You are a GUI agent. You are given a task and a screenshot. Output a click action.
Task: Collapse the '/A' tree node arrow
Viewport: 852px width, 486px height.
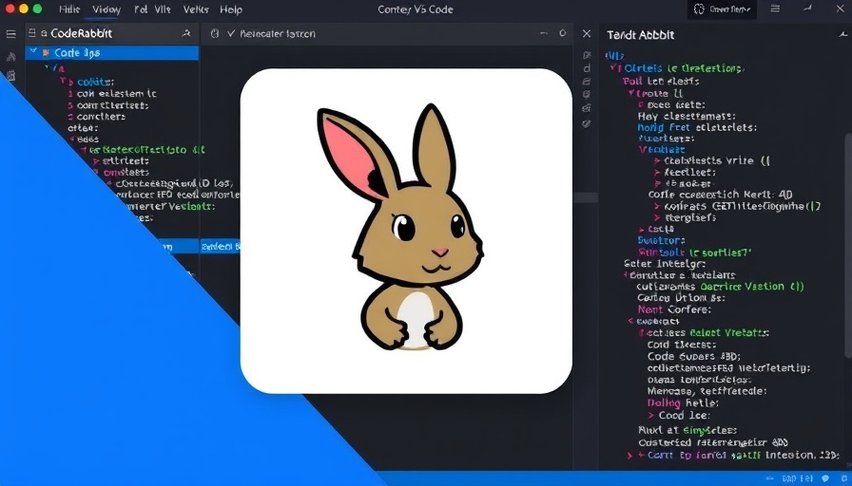[48, 68]
